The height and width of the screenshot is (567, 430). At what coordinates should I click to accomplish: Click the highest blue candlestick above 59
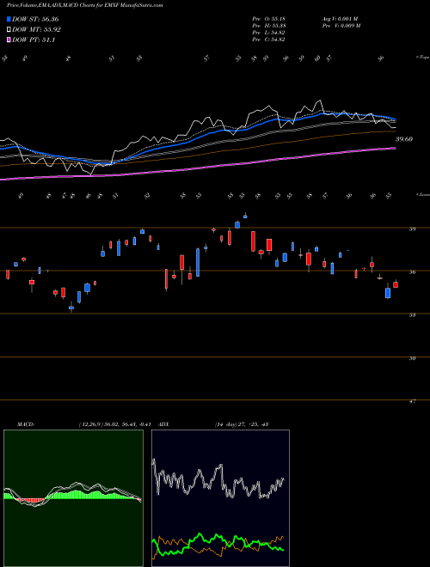[x=245, y=216]
